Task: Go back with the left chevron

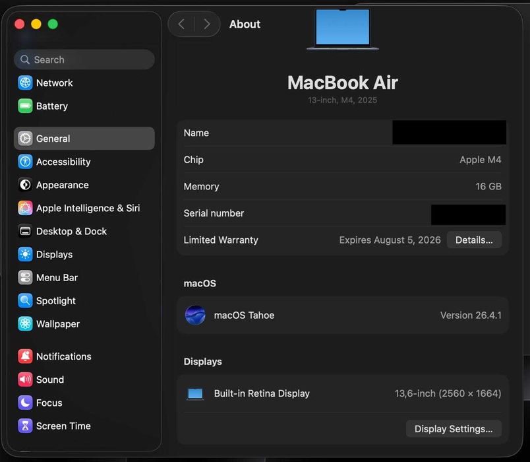Action: (x=181, y=24)
